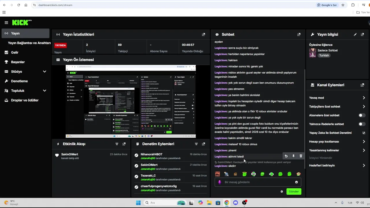370x208 pixels.
Task: Open File Explorer from the taskbar
Action: [209, 203]
